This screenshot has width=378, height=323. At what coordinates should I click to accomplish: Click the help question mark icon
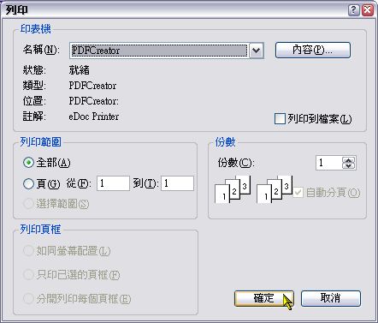pyautogui.click(x=353, y=10)
